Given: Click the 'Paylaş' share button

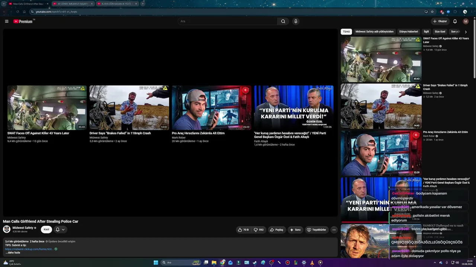Looking at the screenshot, I should [276, 230].
